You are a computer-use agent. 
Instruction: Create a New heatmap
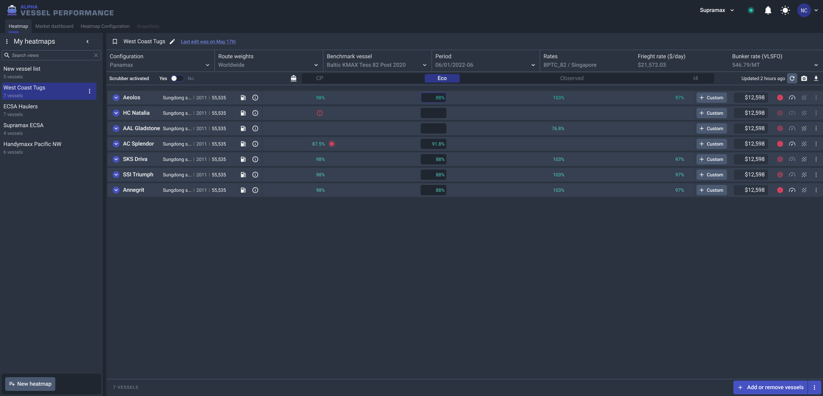pos(30,384)
